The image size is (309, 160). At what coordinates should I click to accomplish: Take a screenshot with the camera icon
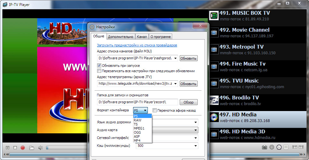click(265, 147)
